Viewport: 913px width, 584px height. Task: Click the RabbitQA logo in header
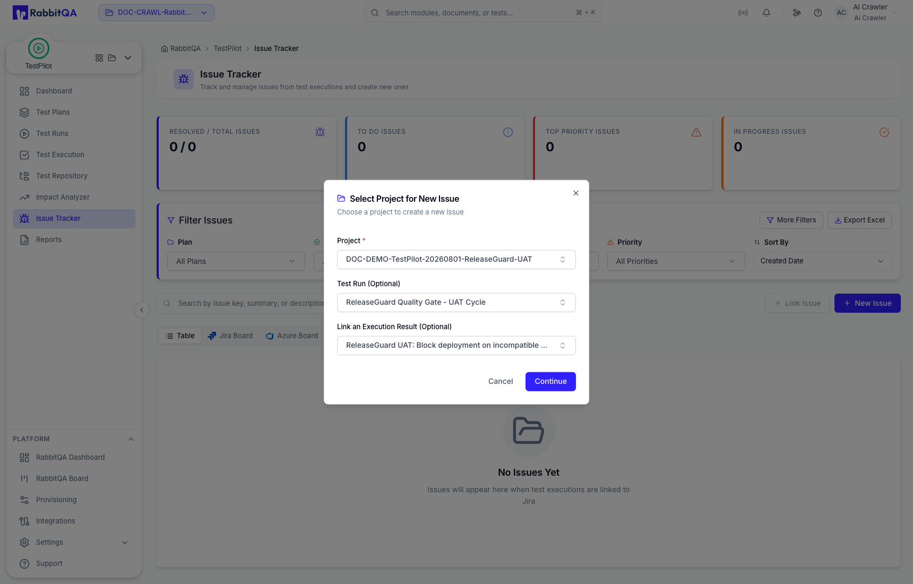point(45,13)
